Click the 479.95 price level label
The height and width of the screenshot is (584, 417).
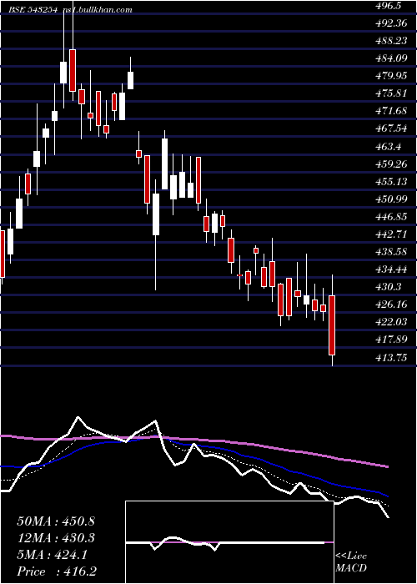pos(391,76)
